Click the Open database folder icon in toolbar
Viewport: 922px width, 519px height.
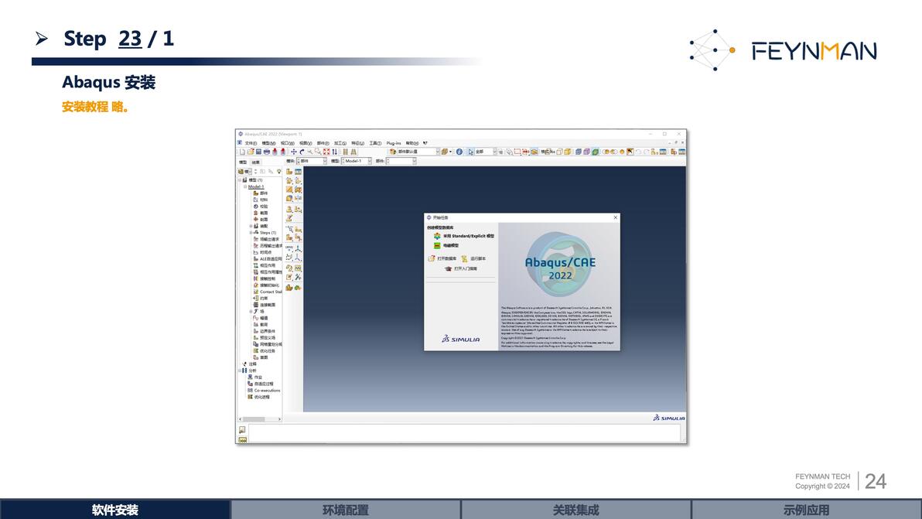pos(251,152)
